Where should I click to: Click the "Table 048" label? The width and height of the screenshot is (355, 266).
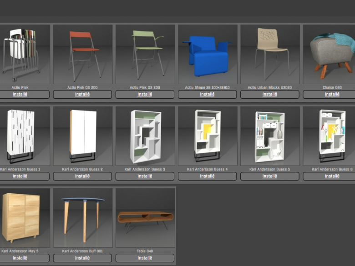pos(145,251)
